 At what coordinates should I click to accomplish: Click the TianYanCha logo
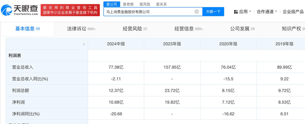coord(19,10)
